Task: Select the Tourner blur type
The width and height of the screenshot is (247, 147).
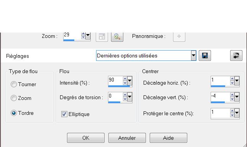Action: click(14, 84)
